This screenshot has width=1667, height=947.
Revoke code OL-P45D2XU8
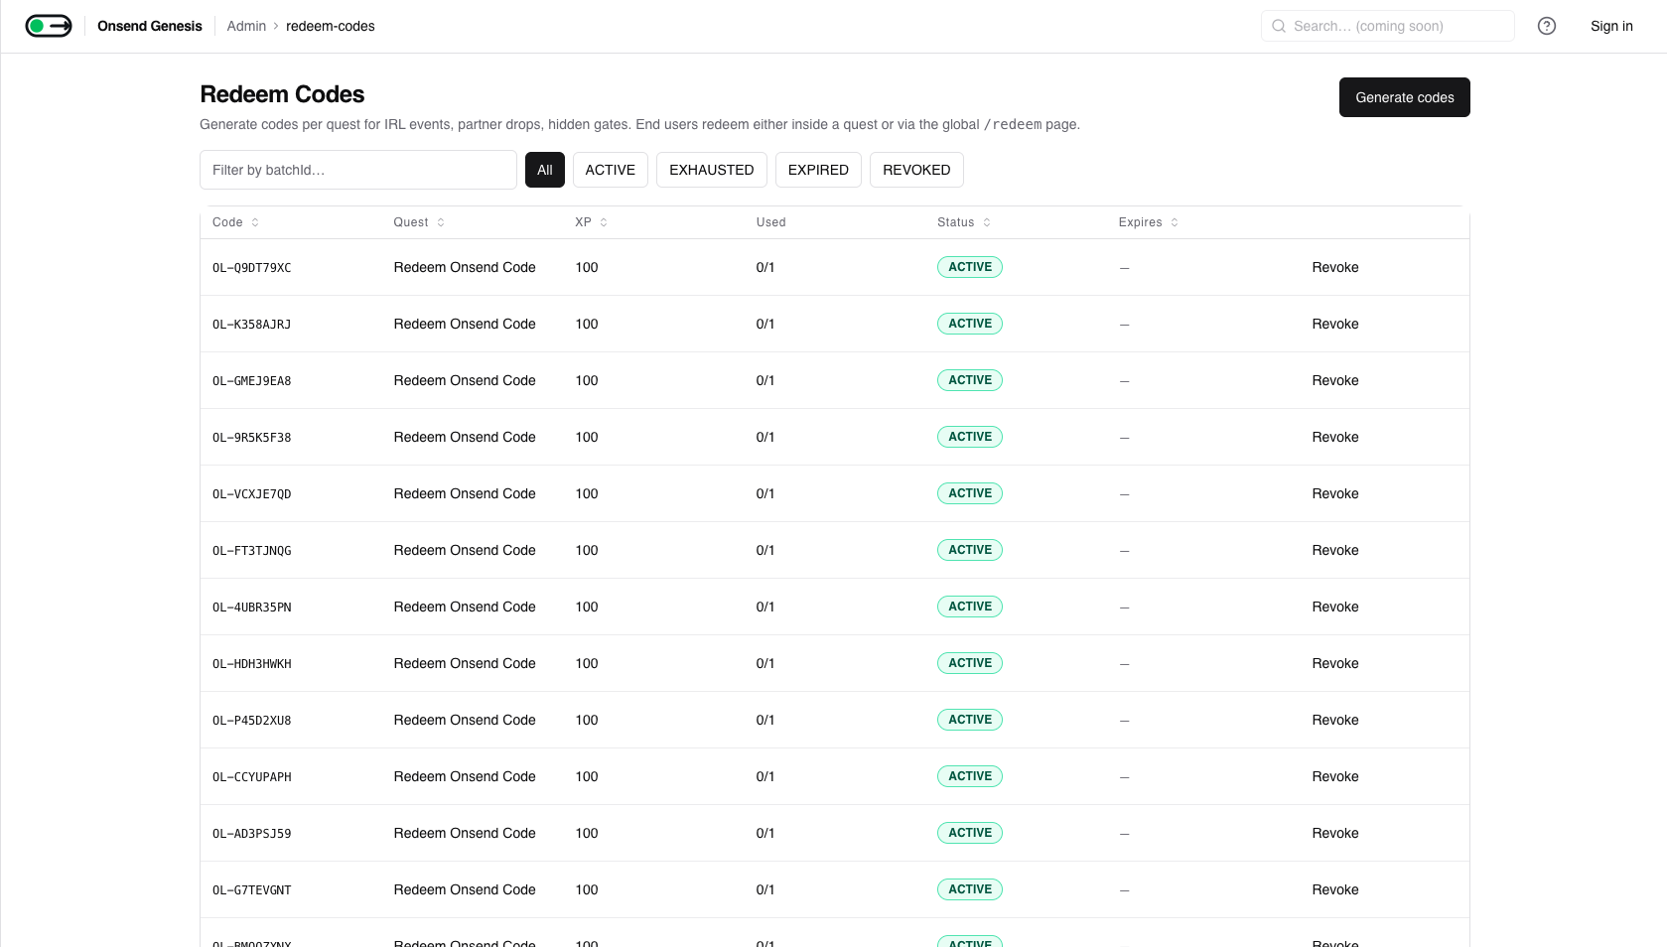pos(1335,720)
